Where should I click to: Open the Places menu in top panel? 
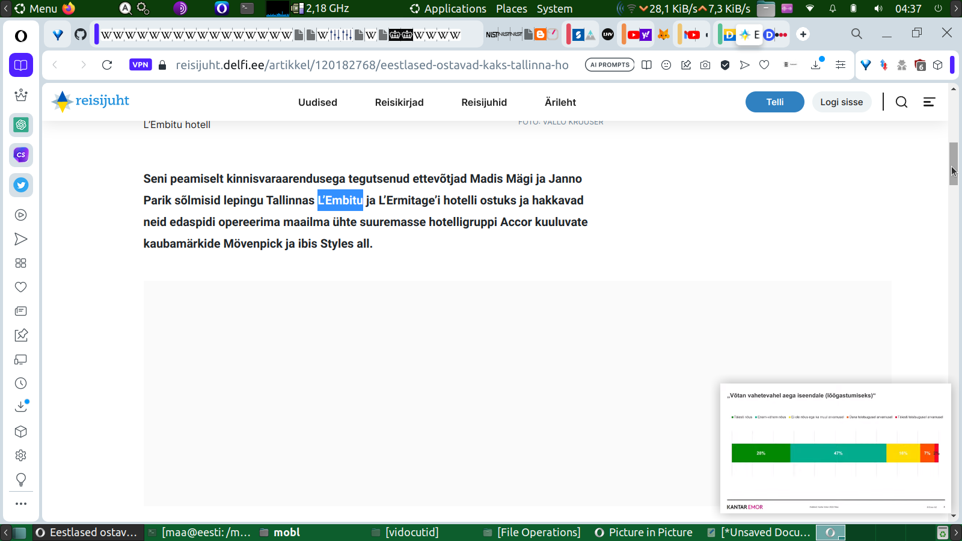coord(512,8)
